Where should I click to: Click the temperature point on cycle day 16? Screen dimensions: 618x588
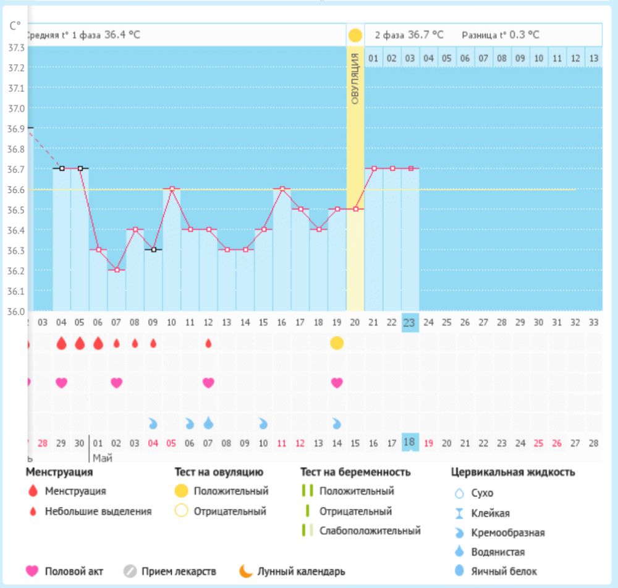282,189
